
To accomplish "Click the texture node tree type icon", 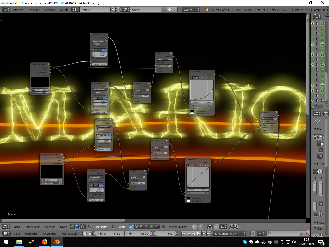I will [x=83, y=227].
